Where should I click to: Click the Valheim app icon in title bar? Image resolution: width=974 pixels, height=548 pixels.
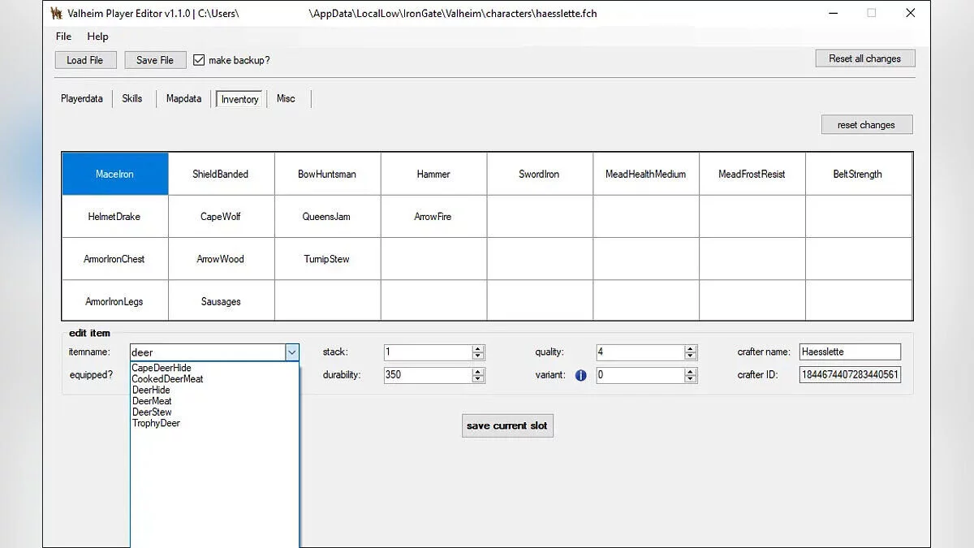[57, 13]
